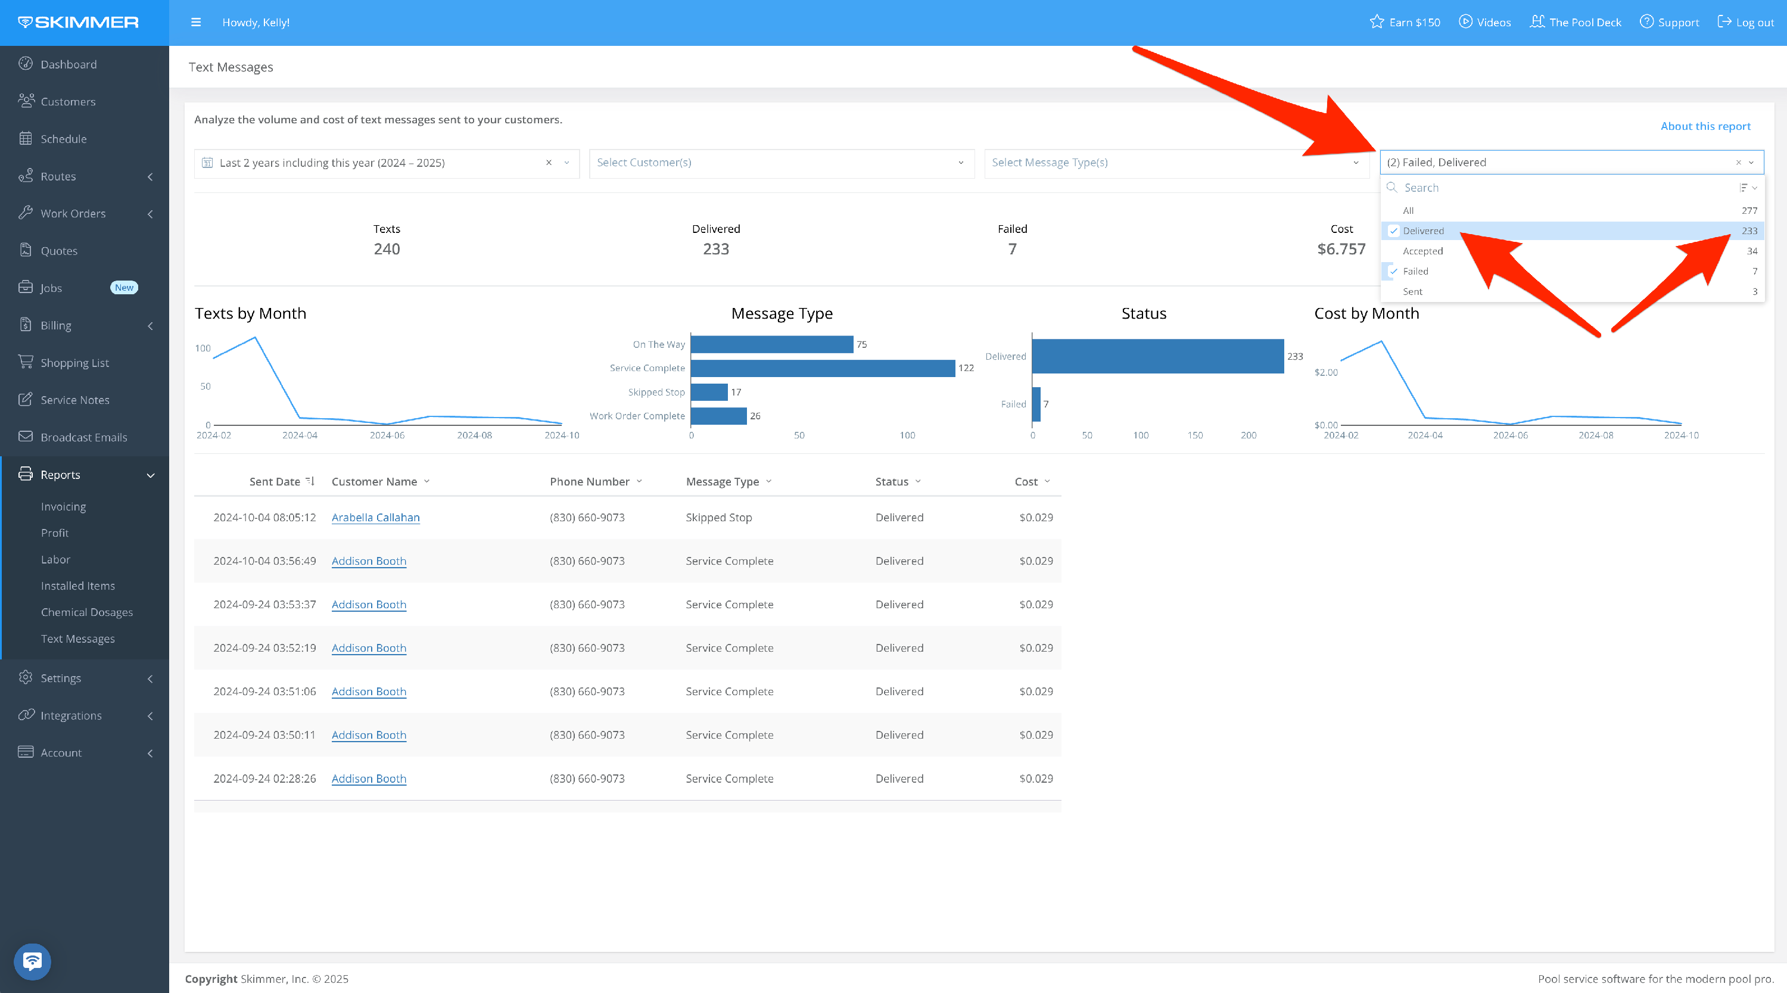1787x993 pixels.
Task: Open customer Arabella Callahan link
Action: point(375,518)
